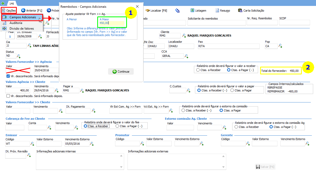Open attachments paperclip icon
Screen dimensions: 316x174
[x=177, y=11]
